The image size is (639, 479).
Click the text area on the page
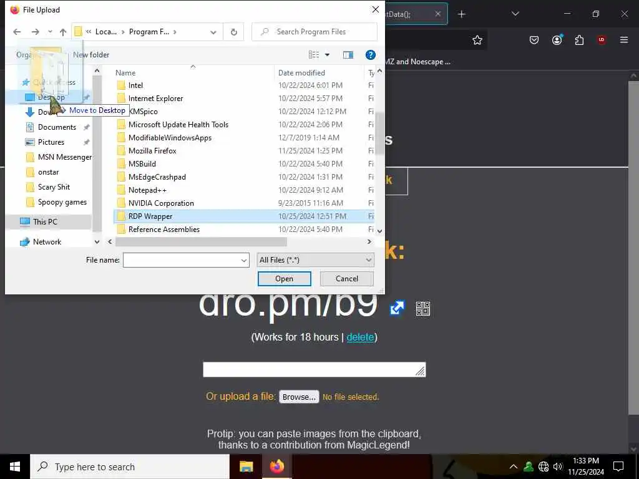click(x=315, y=370)
